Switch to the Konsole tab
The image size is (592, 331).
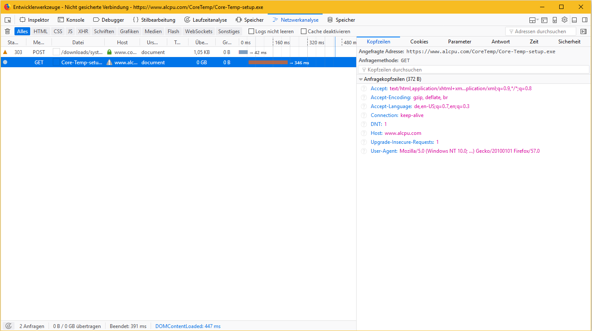pyautogui.click(x=71, y=20)
